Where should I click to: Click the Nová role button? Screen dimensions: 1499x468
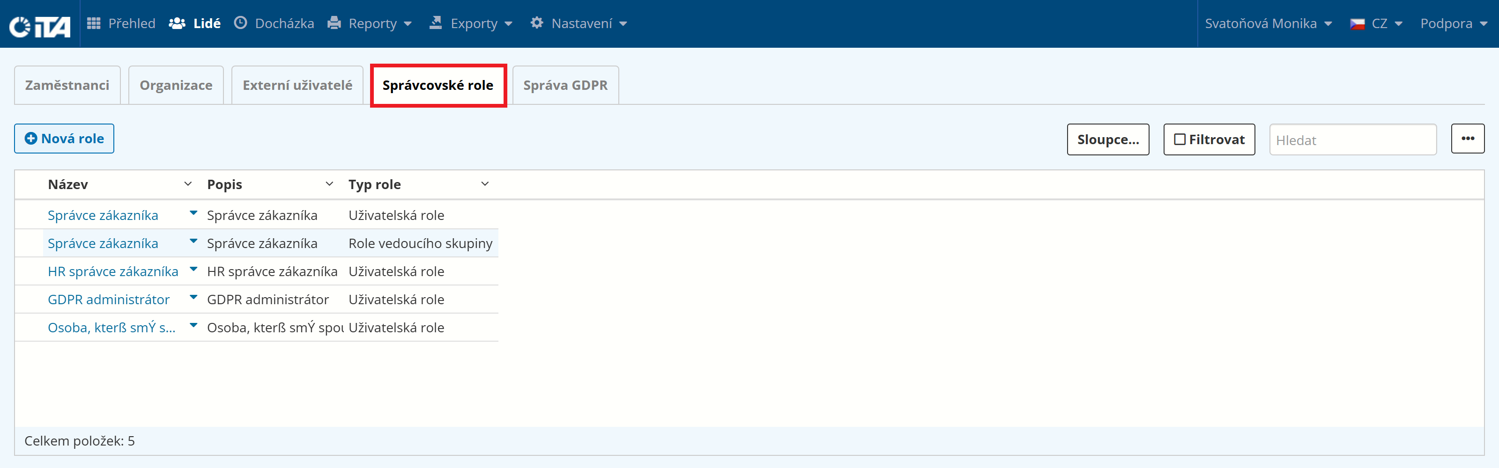pos(64,139)
